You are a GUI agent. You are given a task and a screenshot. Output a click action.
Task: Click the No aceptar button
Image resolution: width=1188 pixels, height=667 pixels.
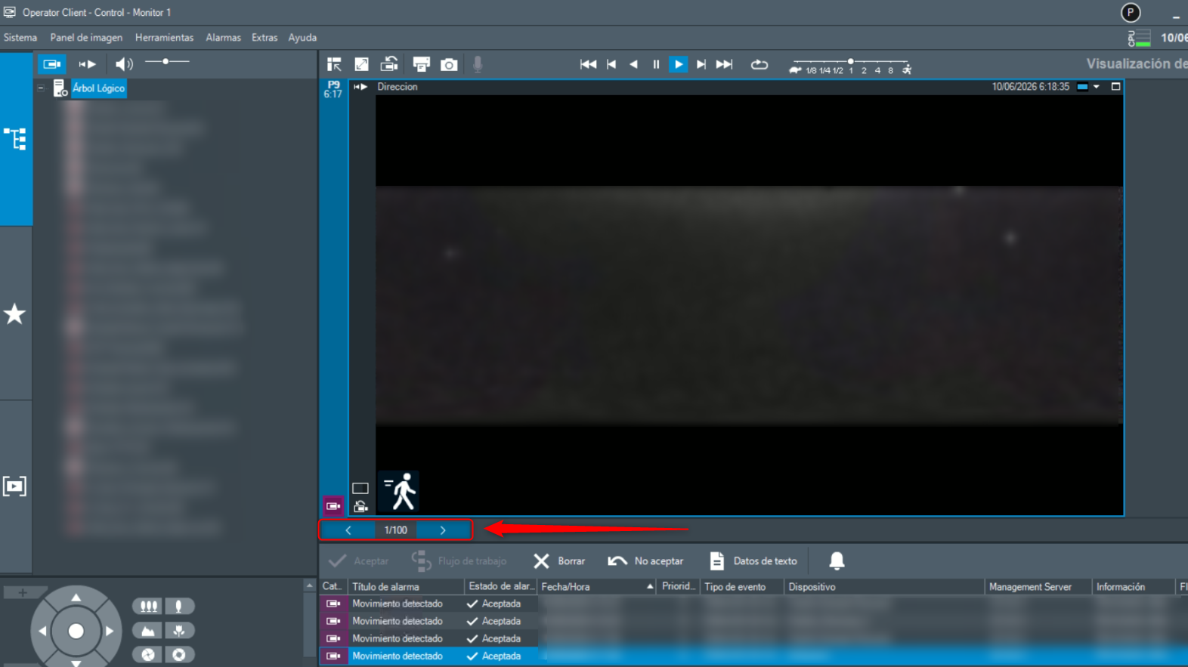coord(645,561)
